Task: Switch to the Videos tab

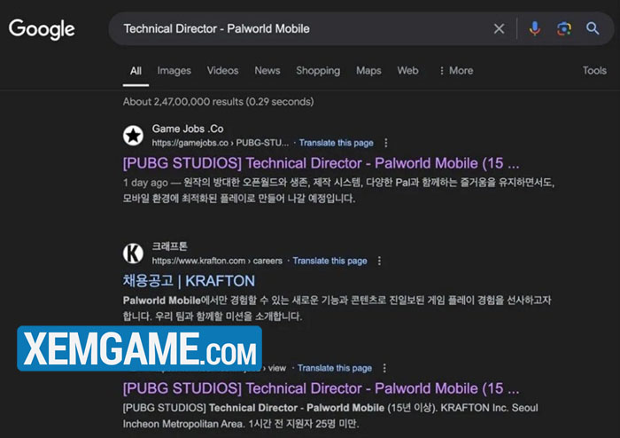Action: click(222, 71)
